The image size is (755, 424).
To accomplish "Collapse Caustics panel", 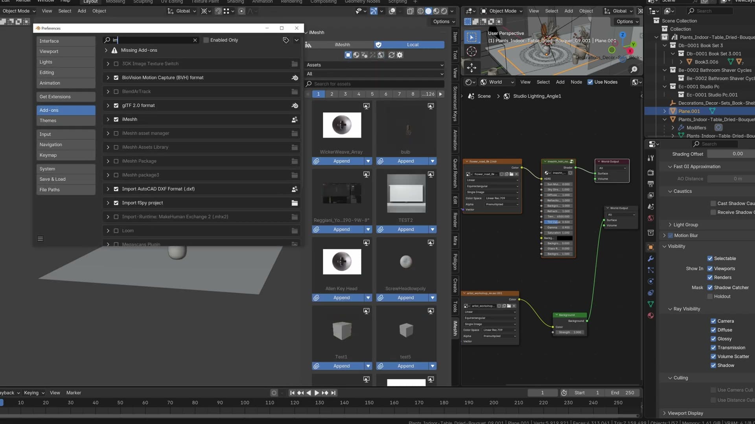I will 670,191.
